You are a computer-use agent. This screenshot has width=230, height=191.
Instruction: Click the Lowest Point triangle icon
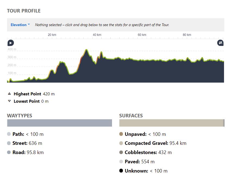9,101
